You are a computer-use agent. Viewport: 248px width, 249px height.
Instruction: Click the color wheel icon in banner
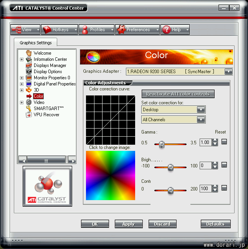coord(93,57)
